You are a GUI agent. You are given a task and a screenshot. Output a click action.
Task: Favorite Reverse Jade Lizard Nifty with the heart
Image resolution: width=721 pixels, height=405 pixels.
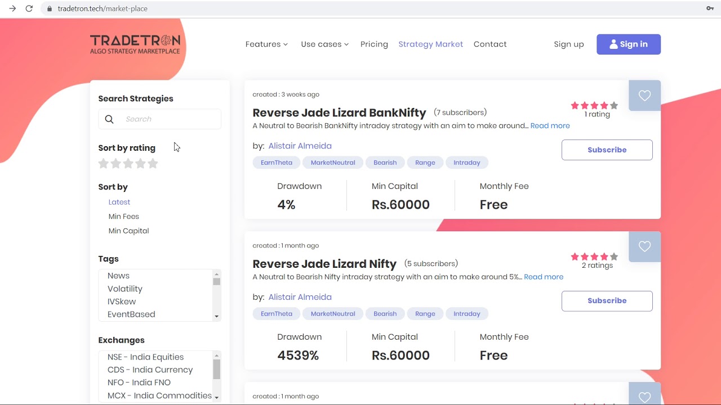tap(645, 246)
